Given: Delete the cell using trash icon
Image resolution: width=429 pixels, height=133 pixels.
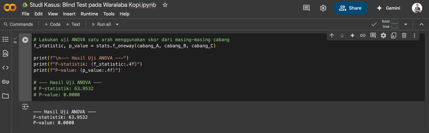Looking at the screenshot, I should pos(404,36).
